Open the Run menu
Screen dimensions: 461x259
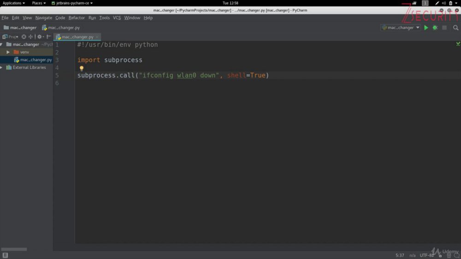coord(92,18)
